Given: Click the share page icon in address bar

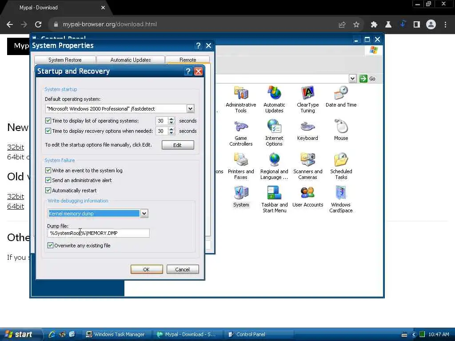Looking at the screenshot, I should pyautogui.click(x=342, y=25).
